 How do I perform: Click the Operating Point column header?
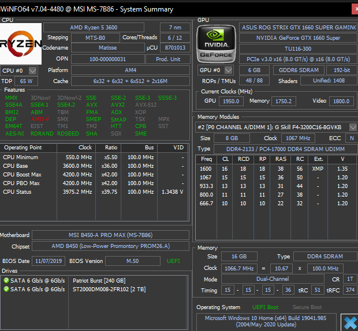click(x=28, y=148)
